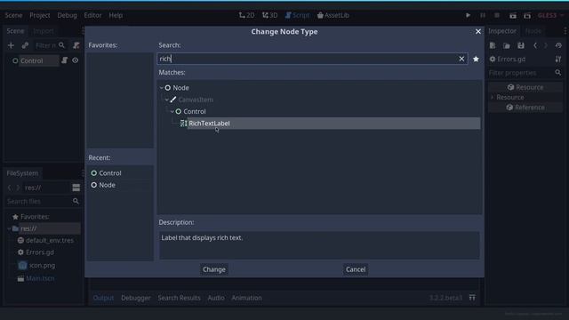Toggle favorite star next to search
569x320 pixels.
[x=476, y=59]
